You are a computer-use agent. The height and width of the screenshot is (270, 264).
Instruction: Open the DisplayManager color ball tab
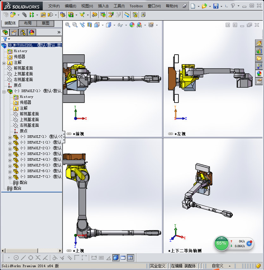click(32, 32)
